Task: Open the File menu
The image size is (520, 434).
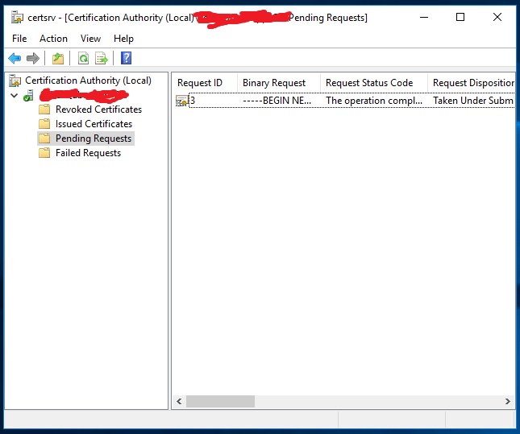Action: [x=19, y=39]
